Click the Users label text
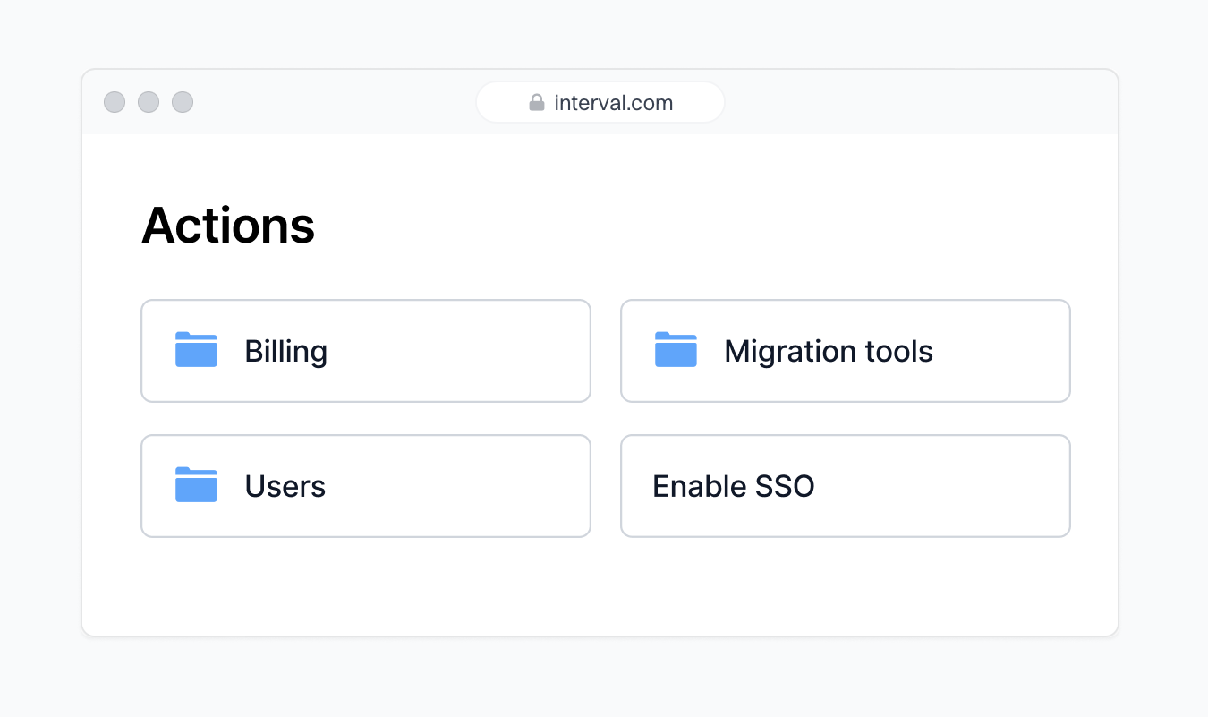1208x717 pixels. (285, 486)
